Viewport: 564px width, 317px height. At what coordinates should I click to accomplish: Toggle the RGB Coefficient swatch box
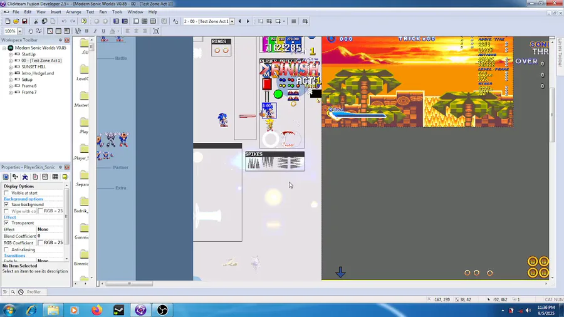(x=40, y=242)
